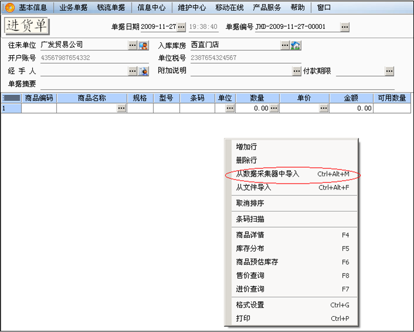The width and height of the screenshot is (414, 332).
Task: Open the 入库库房 selection ellipsis button
Action: tap(285, 45)
